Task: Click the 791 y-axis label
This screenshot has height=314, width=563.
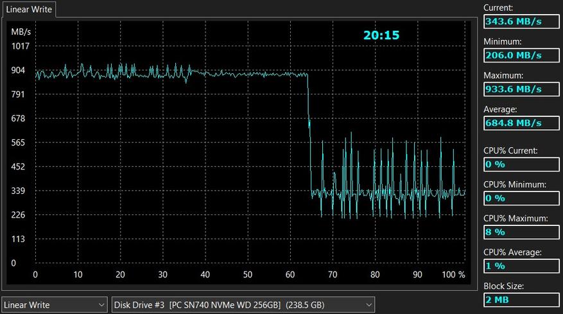Action: [18, 94]
